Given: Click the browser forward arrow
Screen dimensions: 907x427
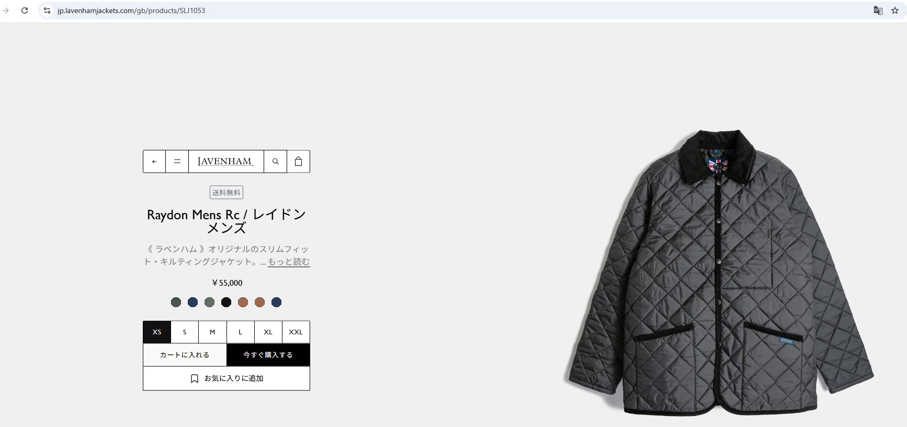Looking at the screenshot, I should pos(6,10).
